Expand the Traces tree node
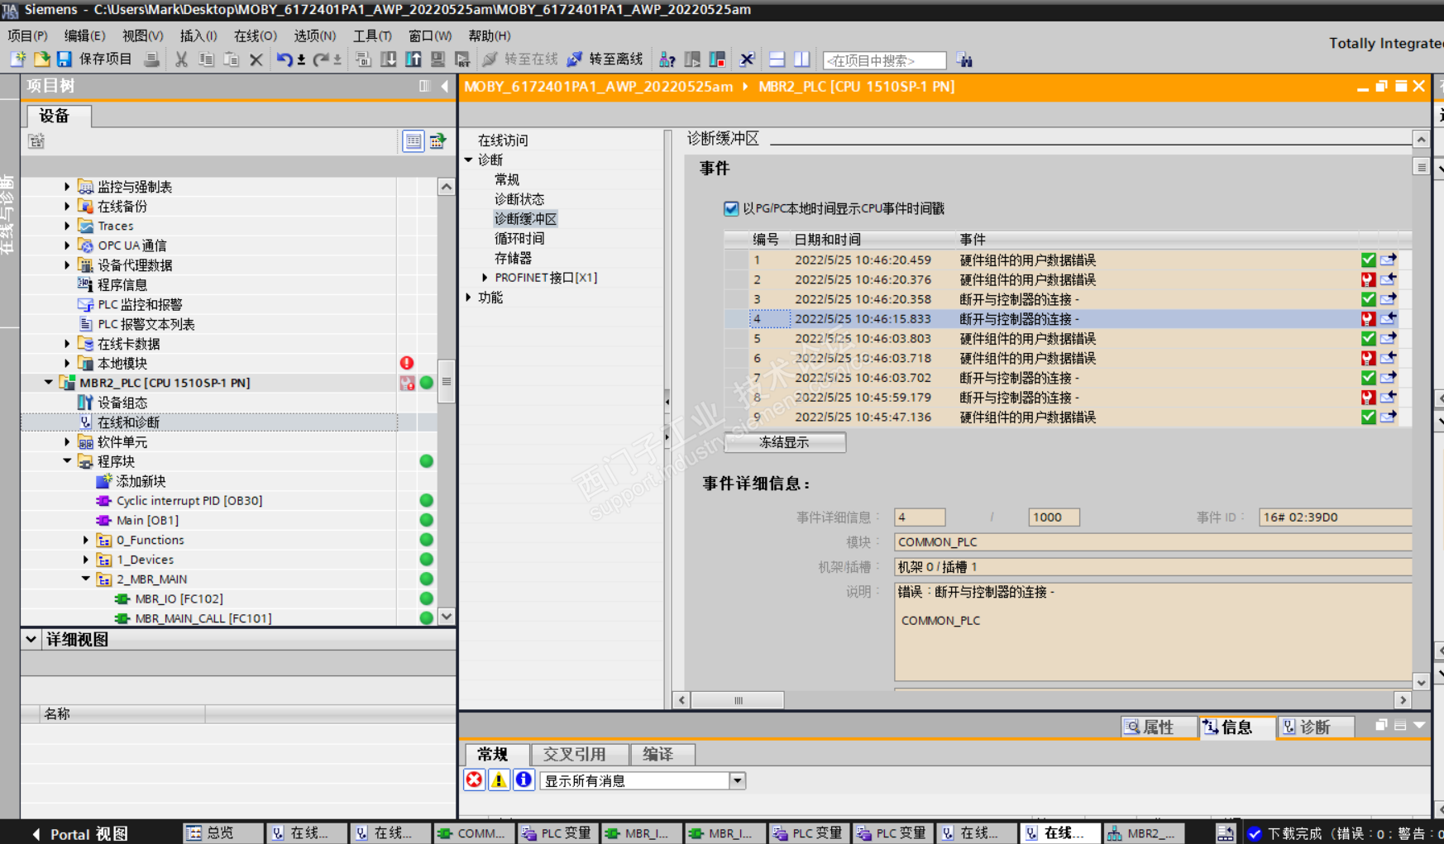Viewport: 1444px width, 844px height. point(67,226)
